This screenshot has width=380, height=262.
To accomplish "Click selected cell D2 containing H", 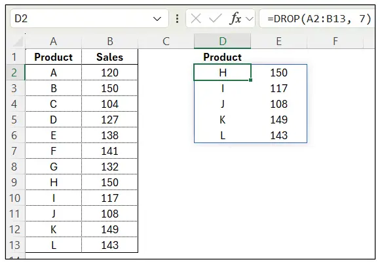I will pos(223,73).
